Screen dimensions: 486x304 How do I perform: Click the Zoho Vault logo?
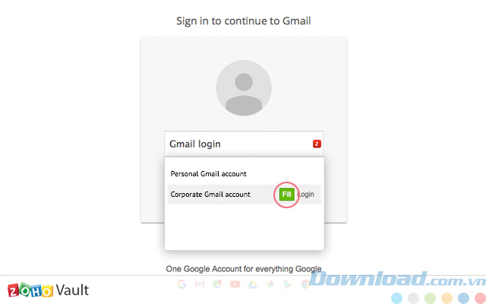point(48,290)
